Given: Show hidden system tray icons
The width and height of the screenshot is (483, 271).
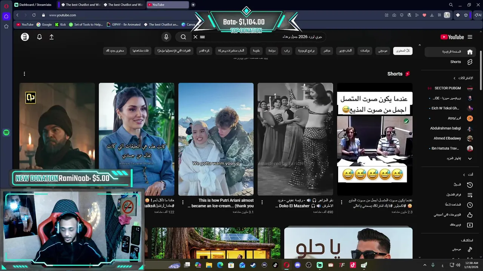Looking at the screenshot, I should coord(425,265).
